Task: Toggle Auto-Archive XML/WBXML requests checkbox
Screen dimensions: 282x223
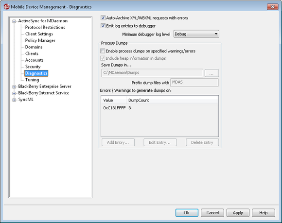Action: [103, 18]
